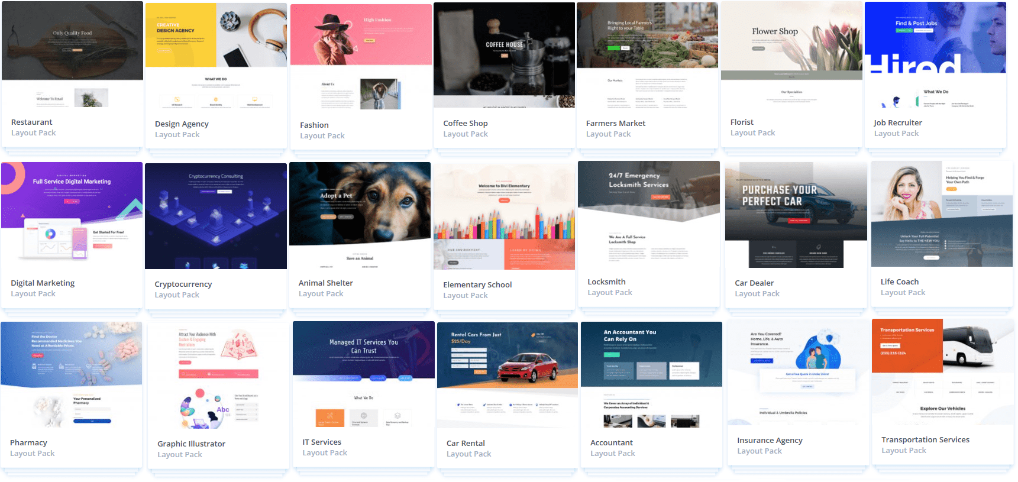Image resolution: width=1018 pixels, height=482 pixels.
Task: Select the Transportation Services bus thumbnail
Action: tap(942, 373)
